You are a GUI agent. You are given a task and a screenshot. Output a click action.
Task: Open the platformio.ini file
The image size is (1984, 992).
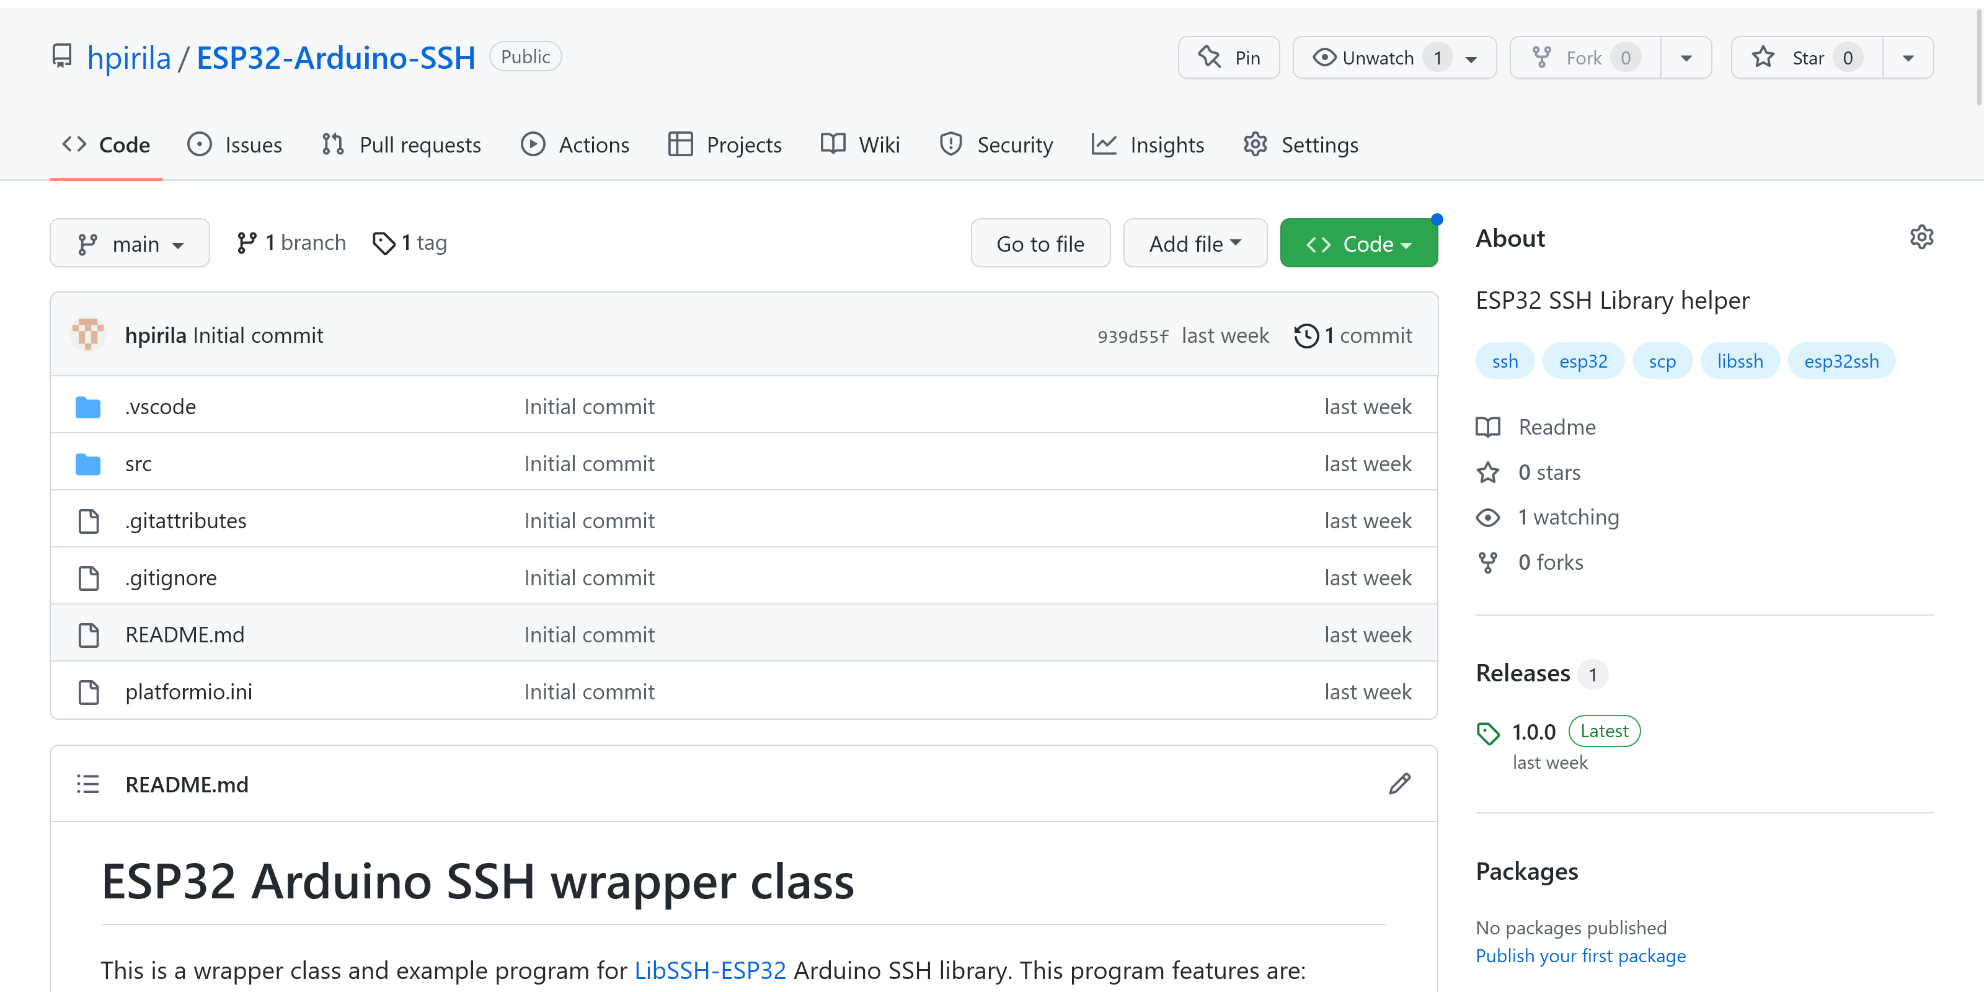pyautogui.click(x=188, y=692)
